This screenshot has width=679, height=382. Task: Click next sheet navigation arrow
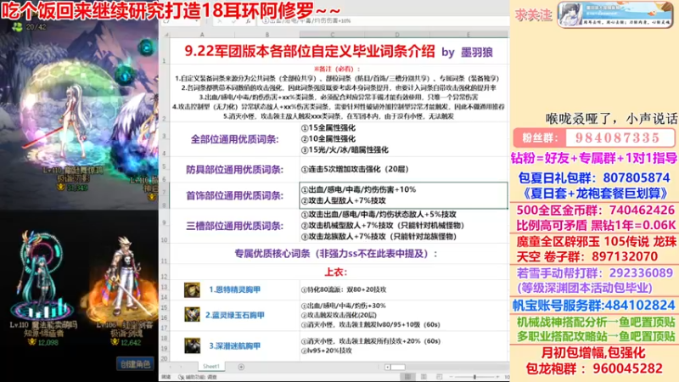[181, 367]
